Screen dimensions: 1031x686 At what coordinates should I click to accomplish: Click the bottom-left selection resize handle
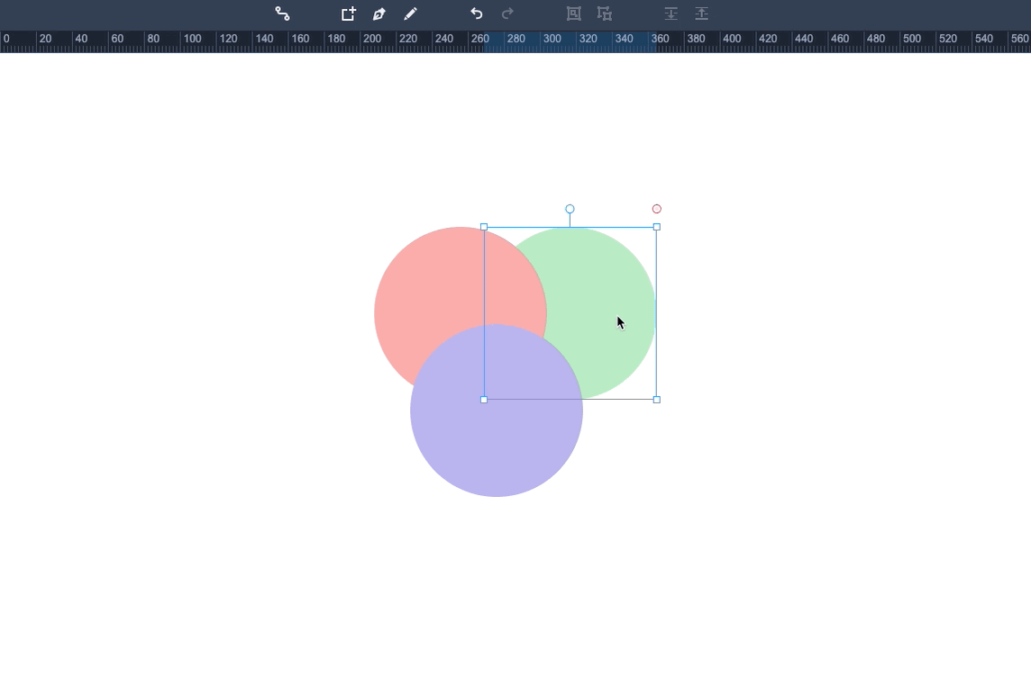[484, 400]
